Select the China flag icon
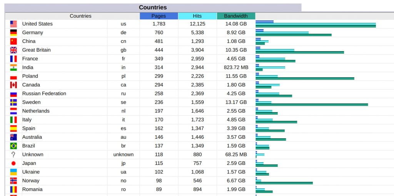394x196 pixels. tap(13, 41)
